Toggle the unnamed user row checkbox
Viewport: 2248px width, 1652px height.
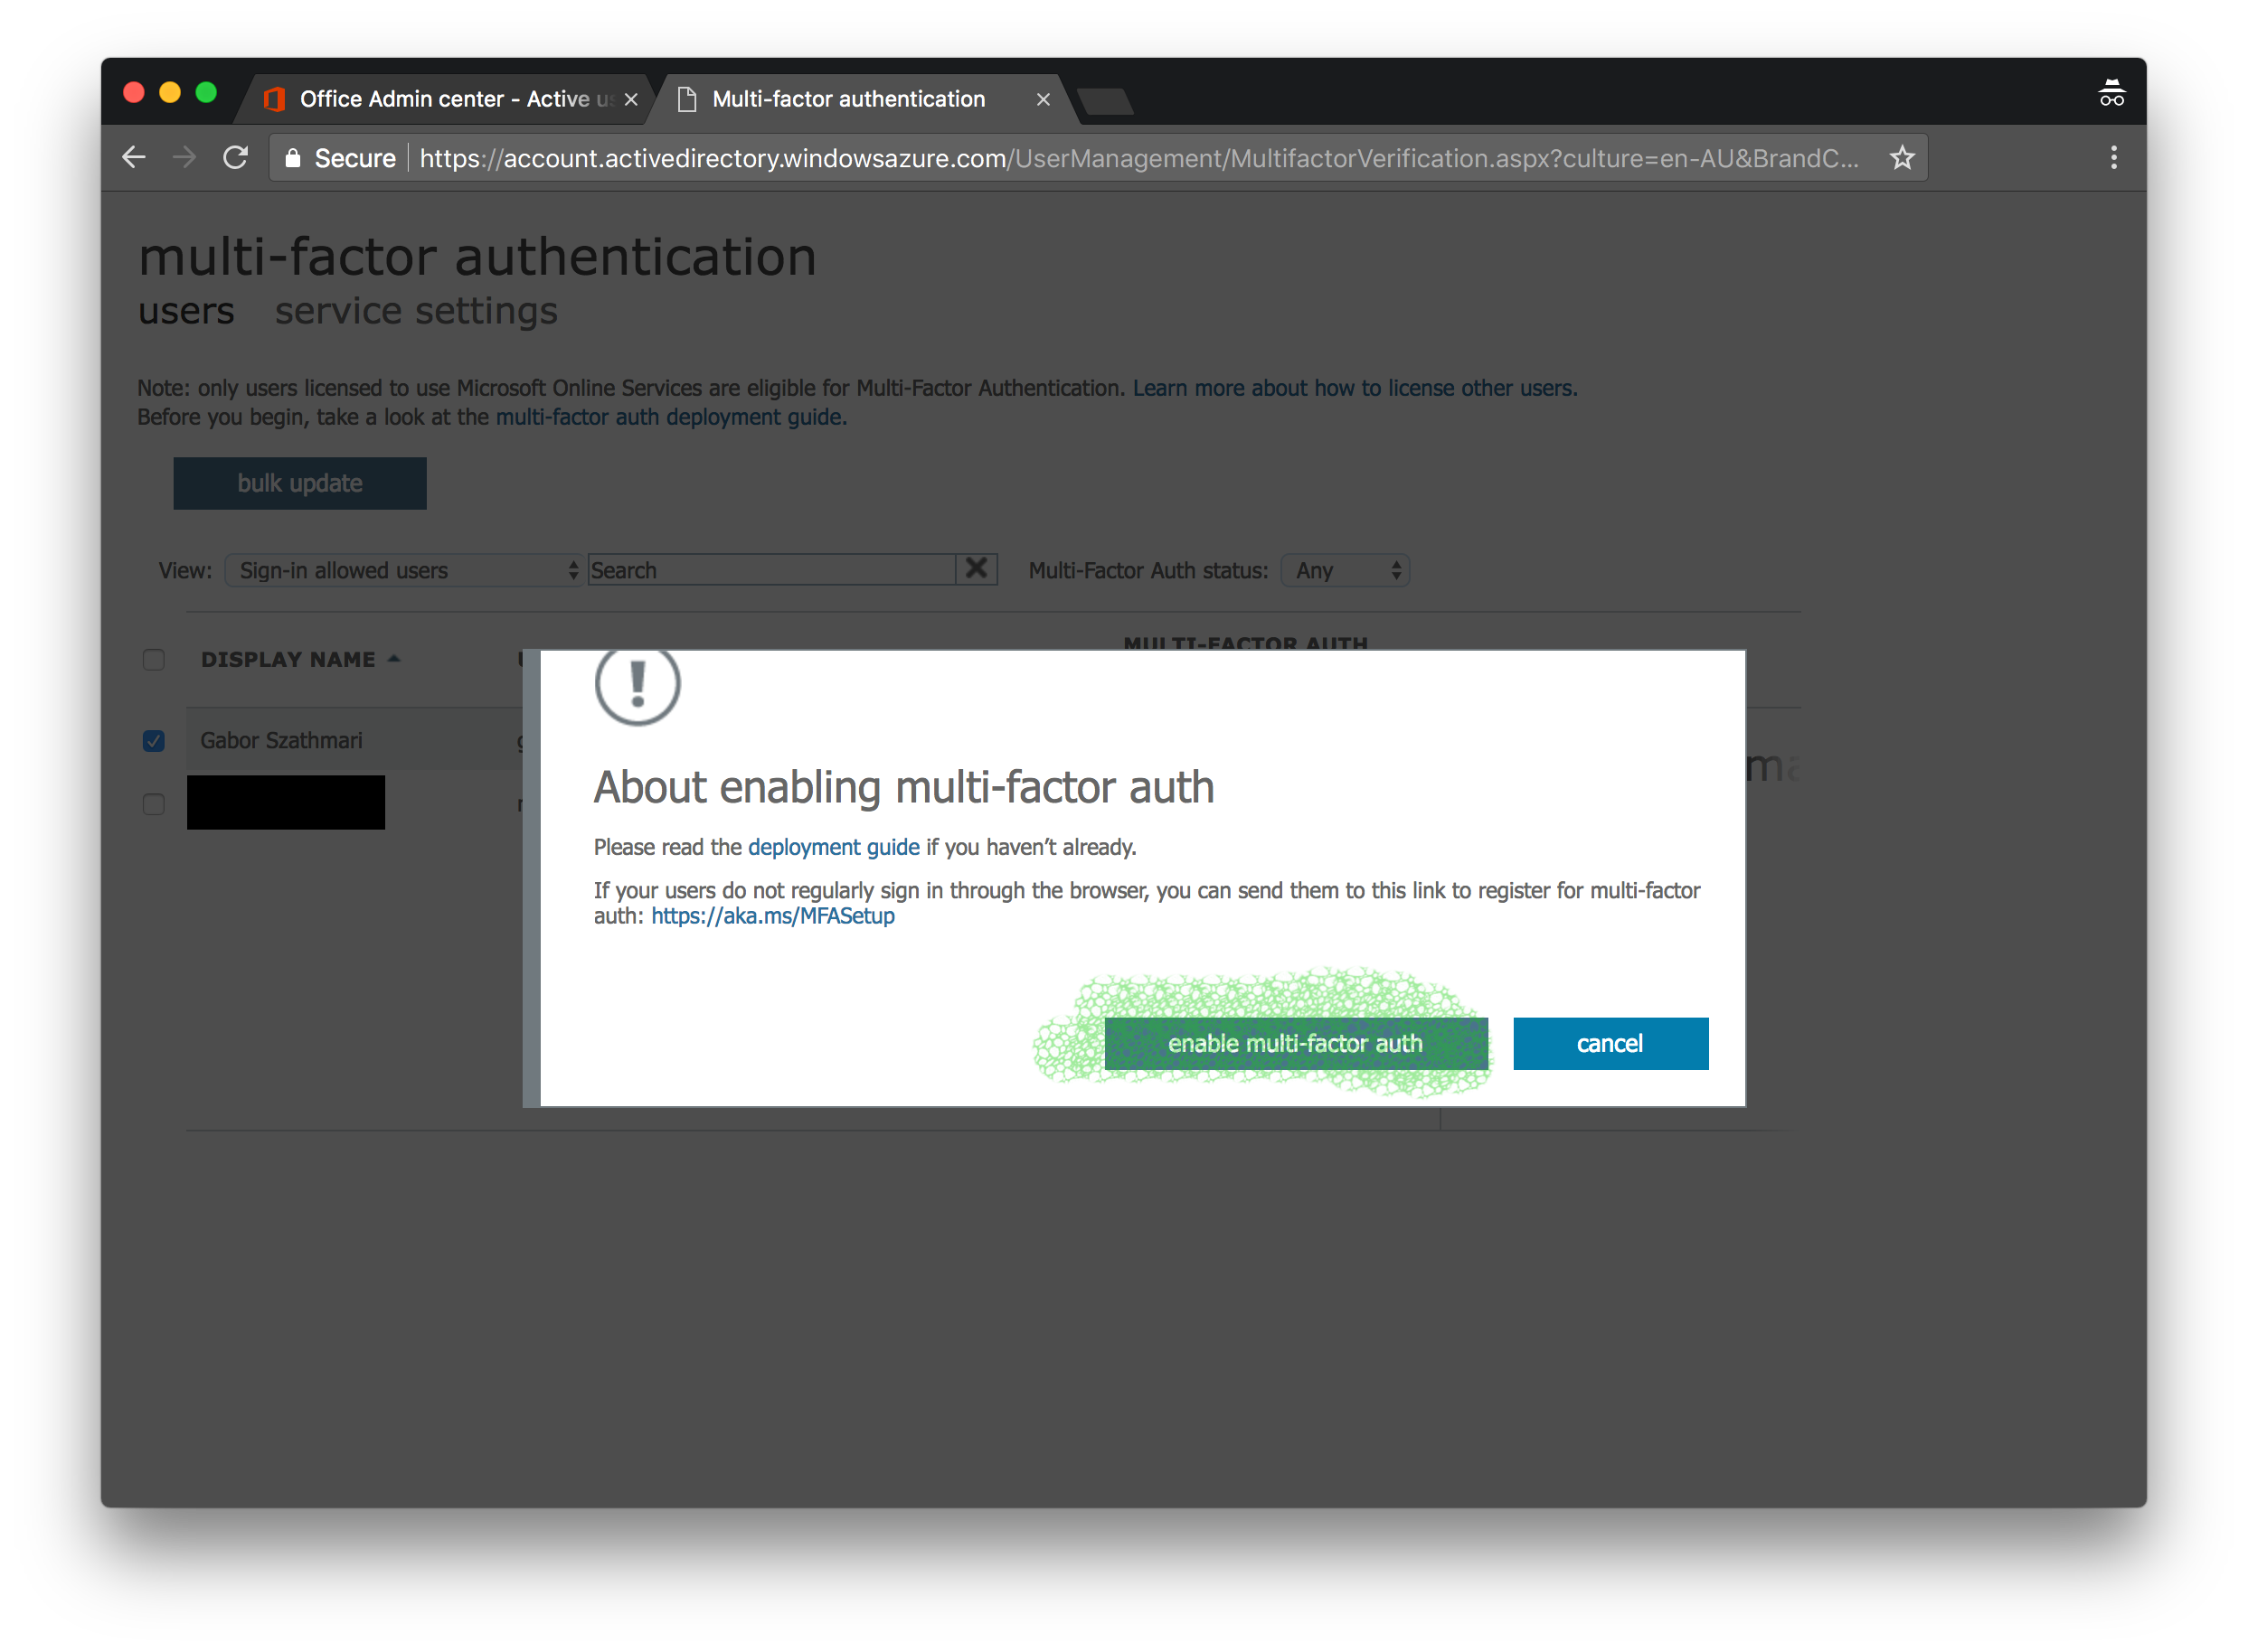click(x=154, y=804)
